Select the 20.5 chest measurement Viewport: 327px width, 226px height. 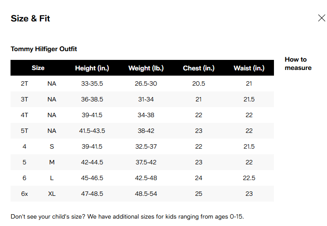[199, 83]
